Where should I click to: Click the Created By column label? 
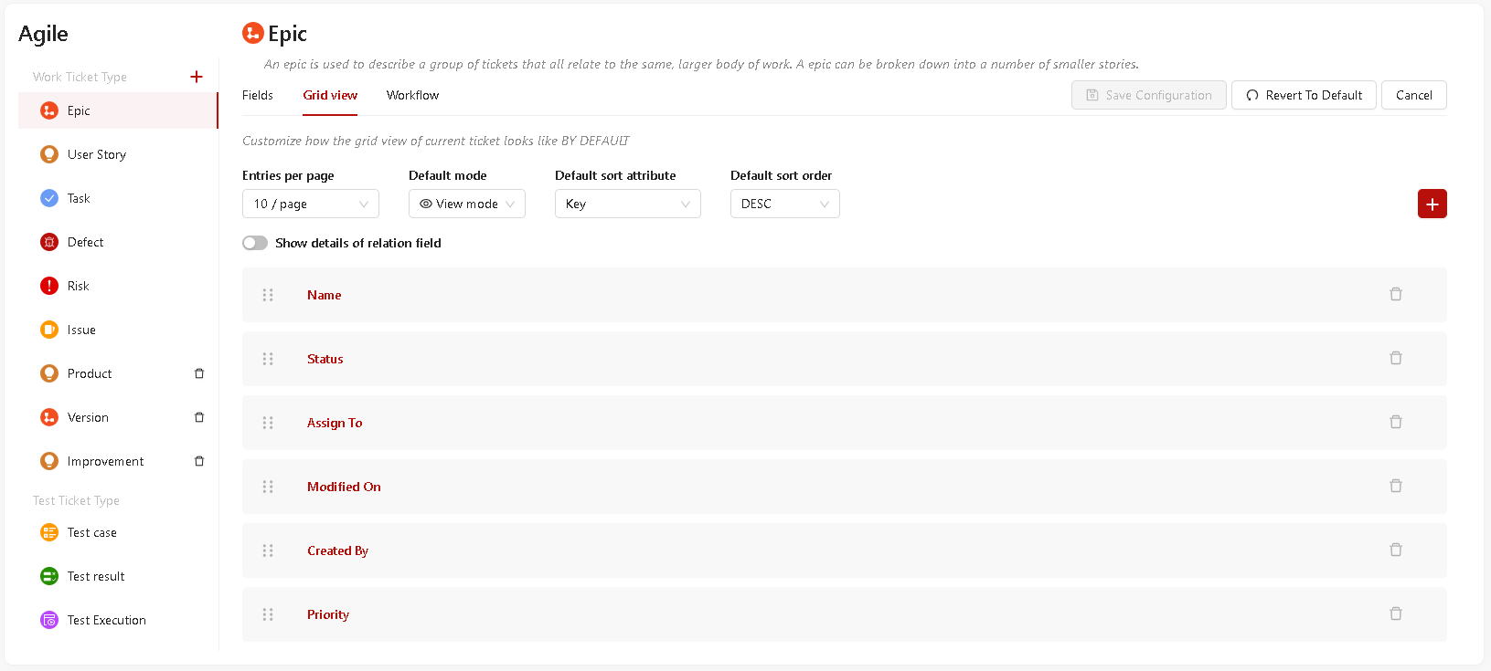coord(338,550)
